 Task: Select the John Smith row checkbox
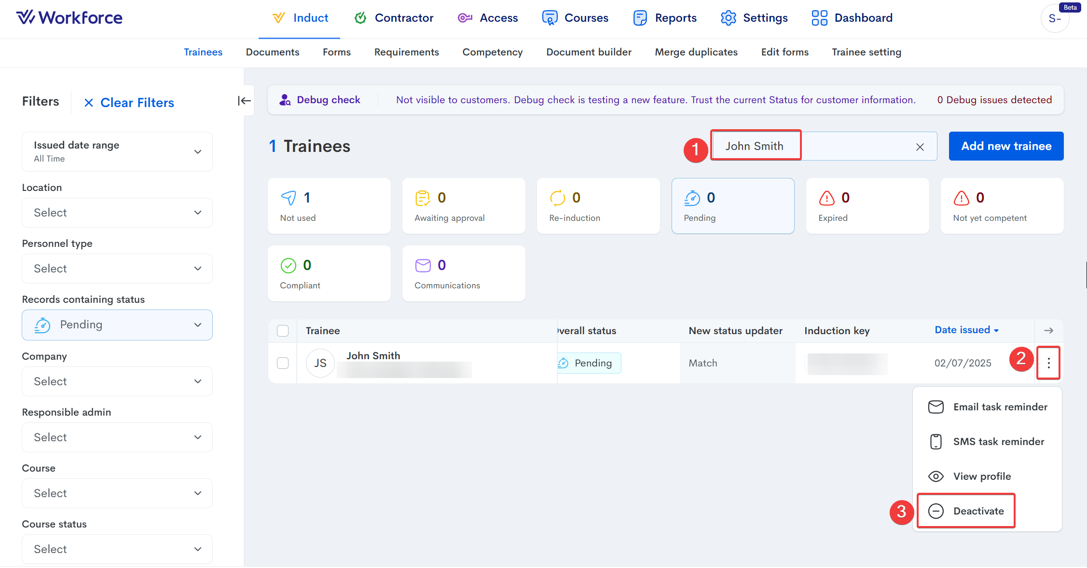283,363
